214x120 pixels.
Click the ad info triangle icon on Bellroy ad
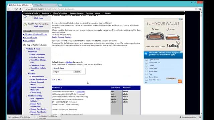tap(180, 19)
